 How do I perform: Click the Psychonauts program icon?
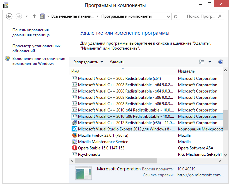(x=75, y=154)
